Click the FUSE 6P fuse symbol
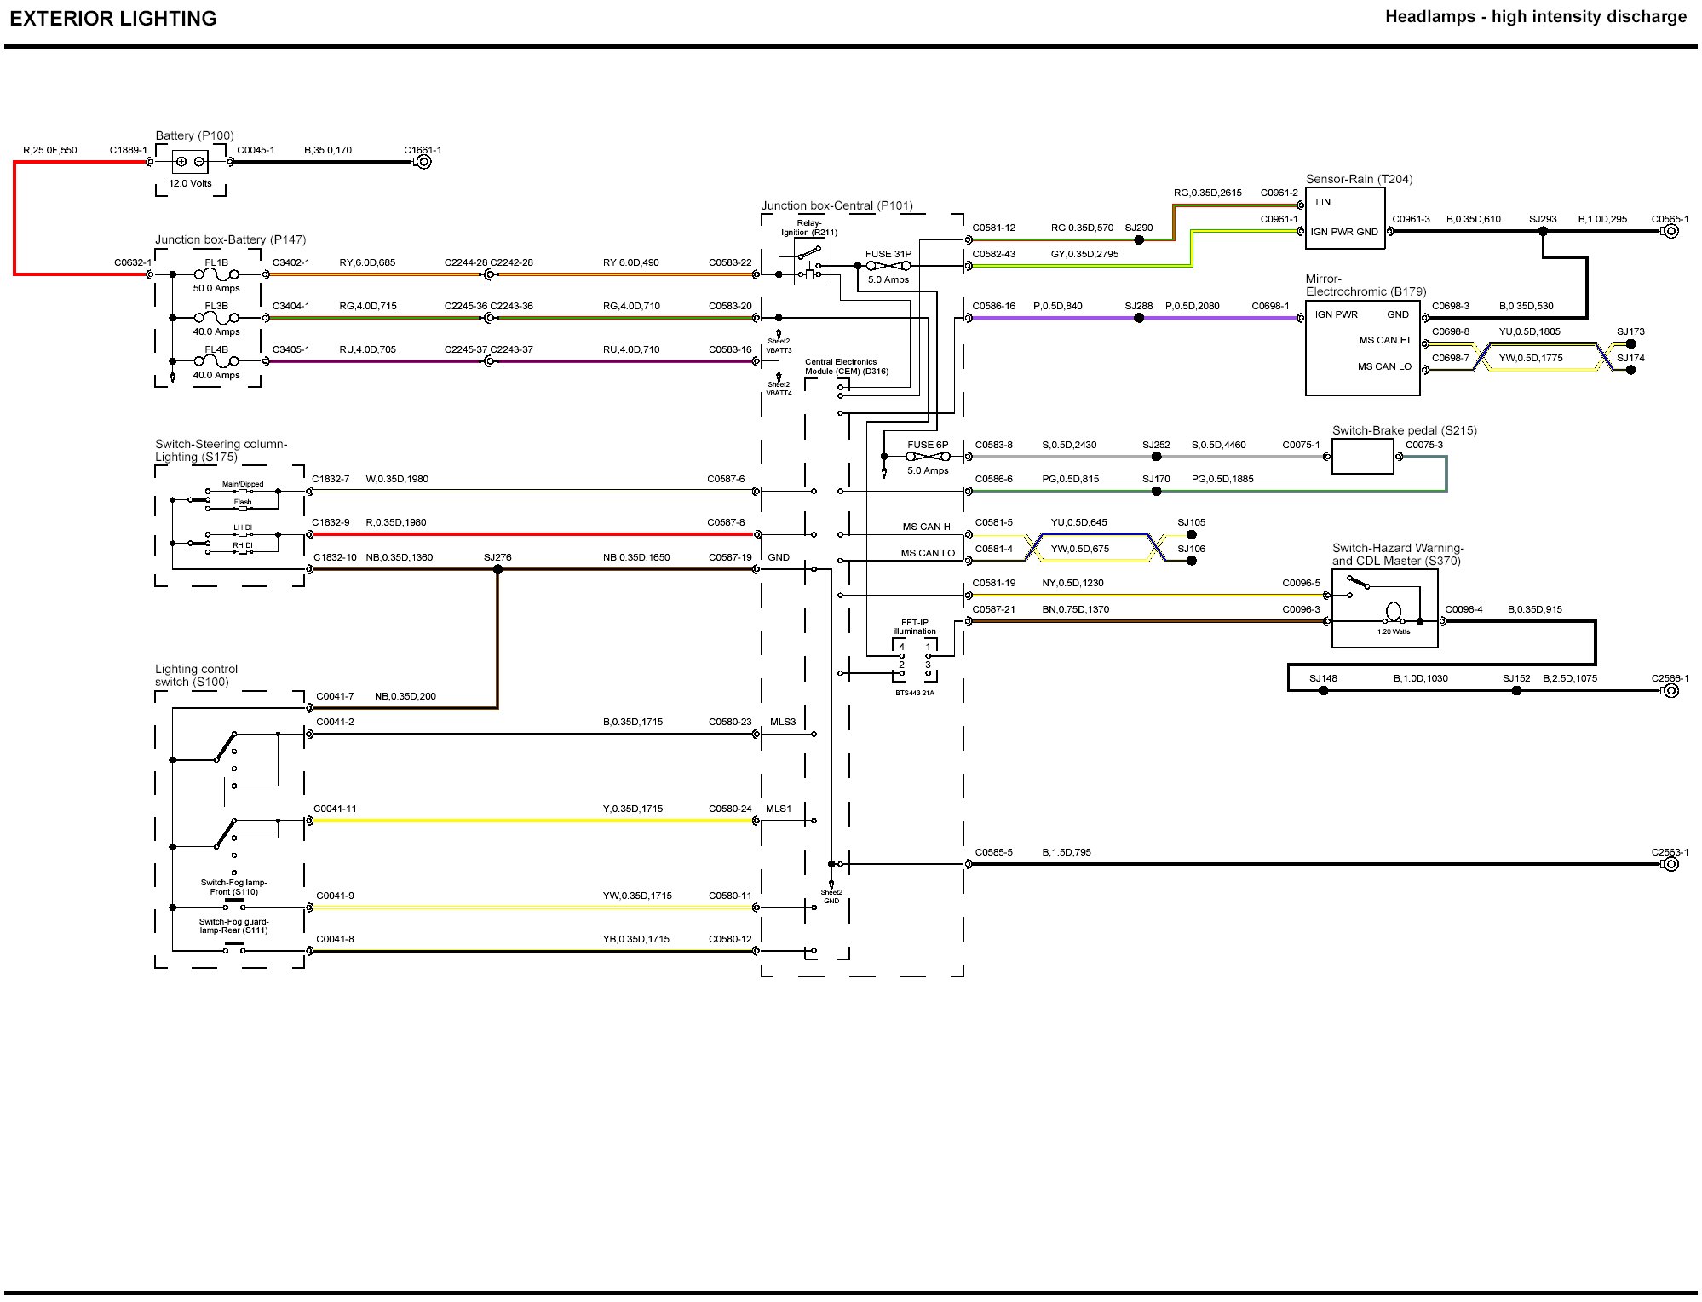 928,457
